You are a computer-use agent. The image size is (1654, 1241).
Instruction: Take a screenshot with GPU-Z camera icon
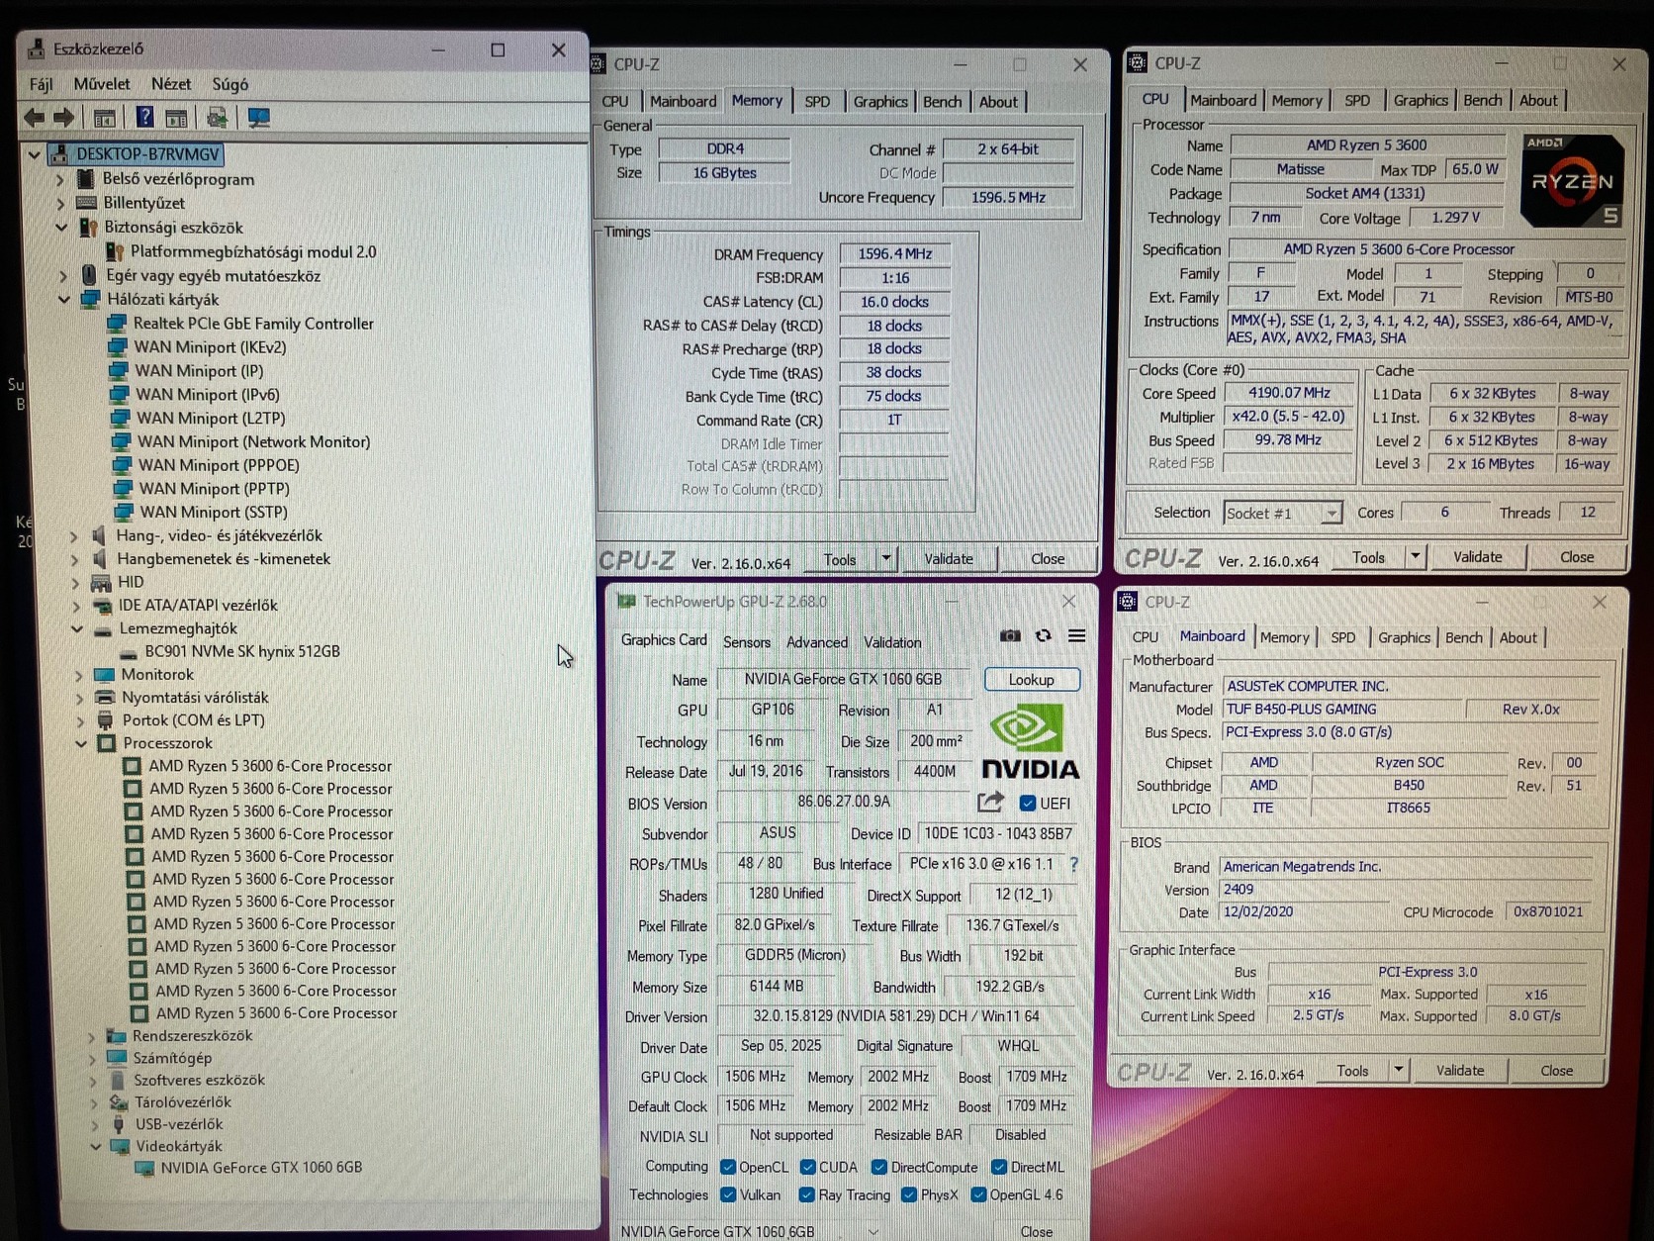[x=1009, y=636]
